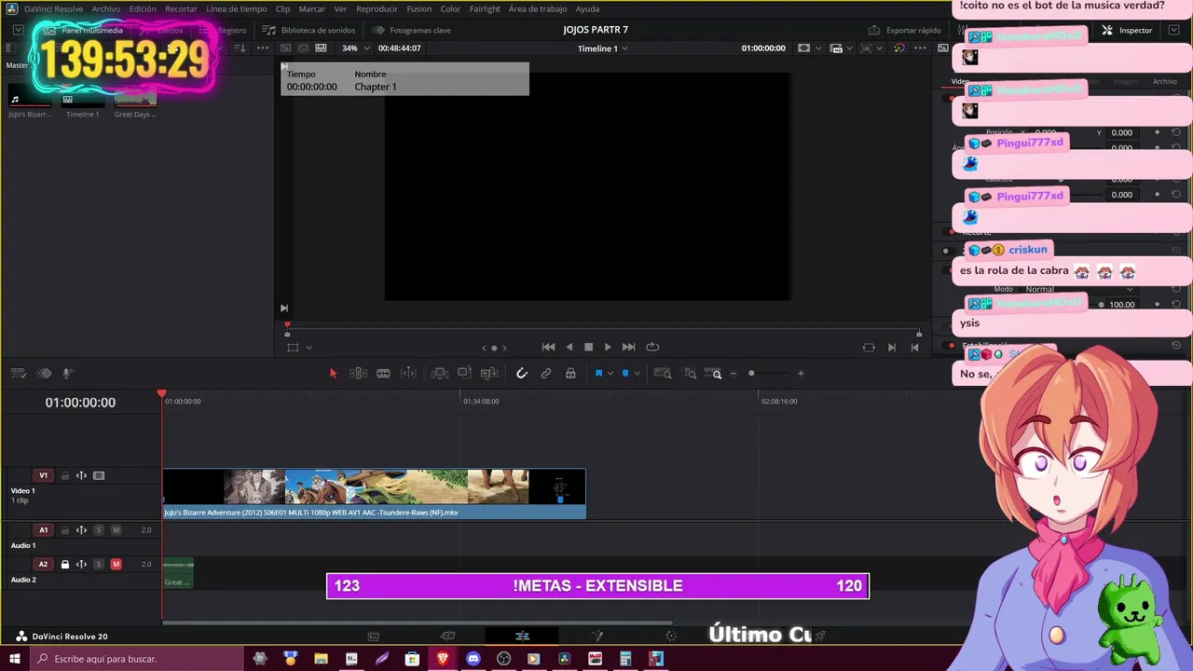Open the Fusion menu
Screen dimensions: 1193x671
click(419, 8)
